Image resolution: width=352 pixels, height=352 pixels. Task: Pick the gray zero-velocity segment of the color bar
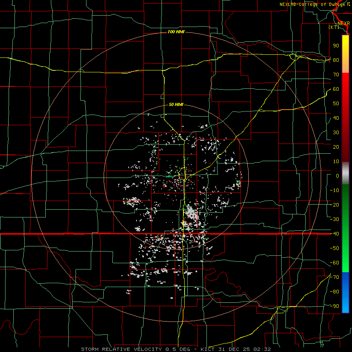tap(345, 173)
